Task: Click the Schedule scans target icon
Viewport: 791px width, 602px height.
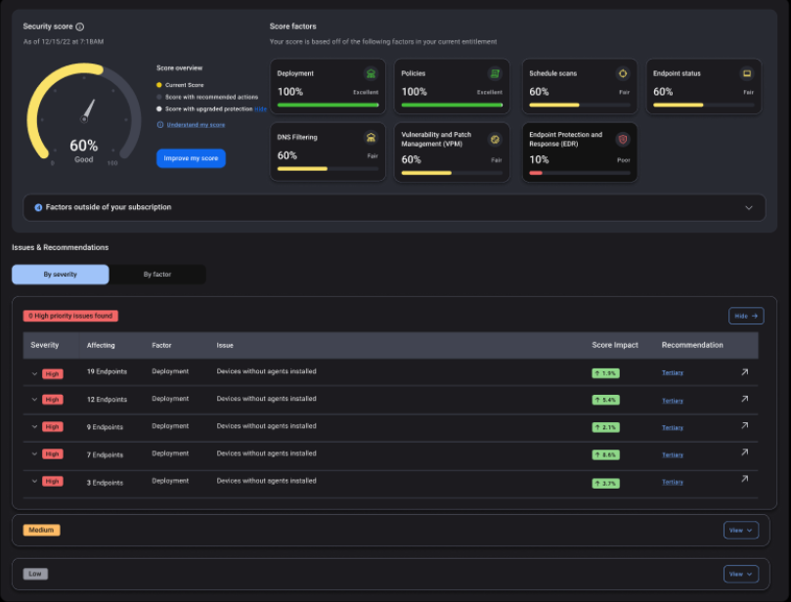Action: pos(623,73)
